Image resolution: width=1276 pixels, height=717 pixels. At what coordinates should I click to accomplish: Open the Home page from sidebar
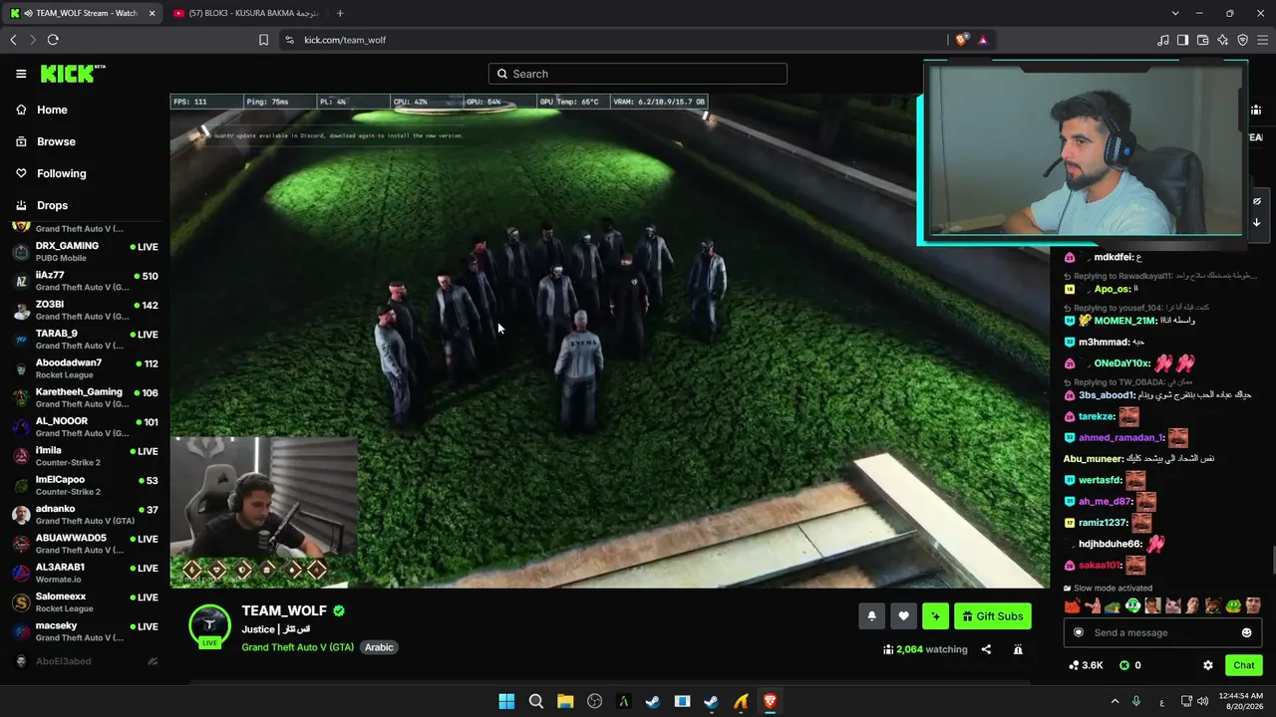click(52, 110)
